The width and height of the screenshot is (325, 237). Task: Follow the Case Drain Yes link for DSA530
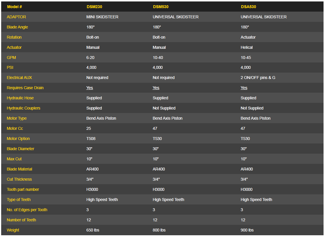click(244, 88)
